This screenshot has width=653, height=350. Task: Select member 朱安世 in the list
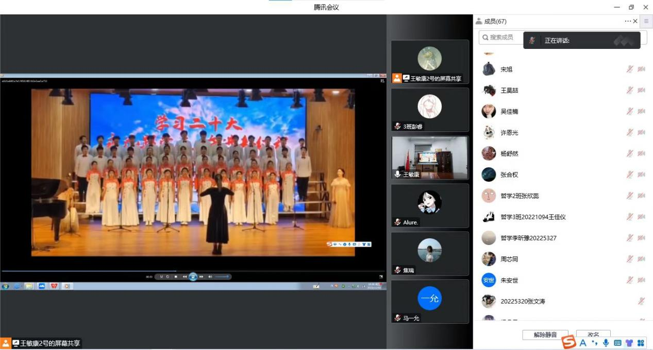point(509,280)
